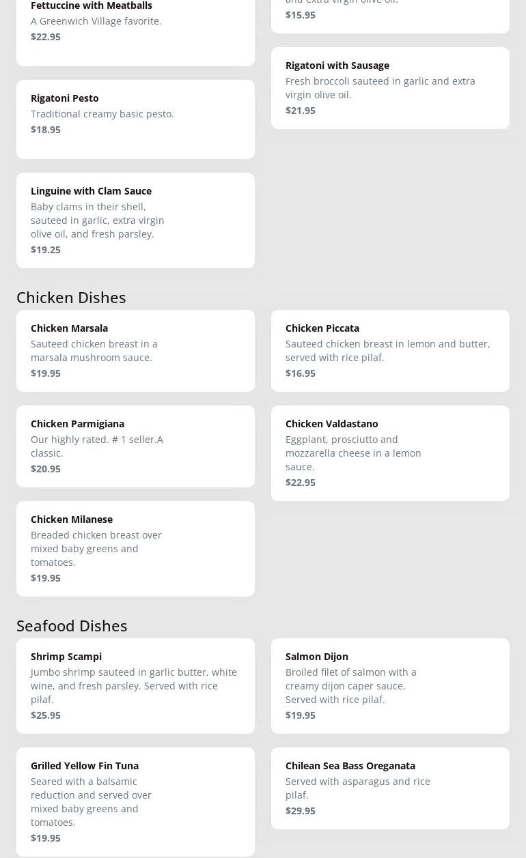Click the Chicken Piccata card

(x=390, y=351)
